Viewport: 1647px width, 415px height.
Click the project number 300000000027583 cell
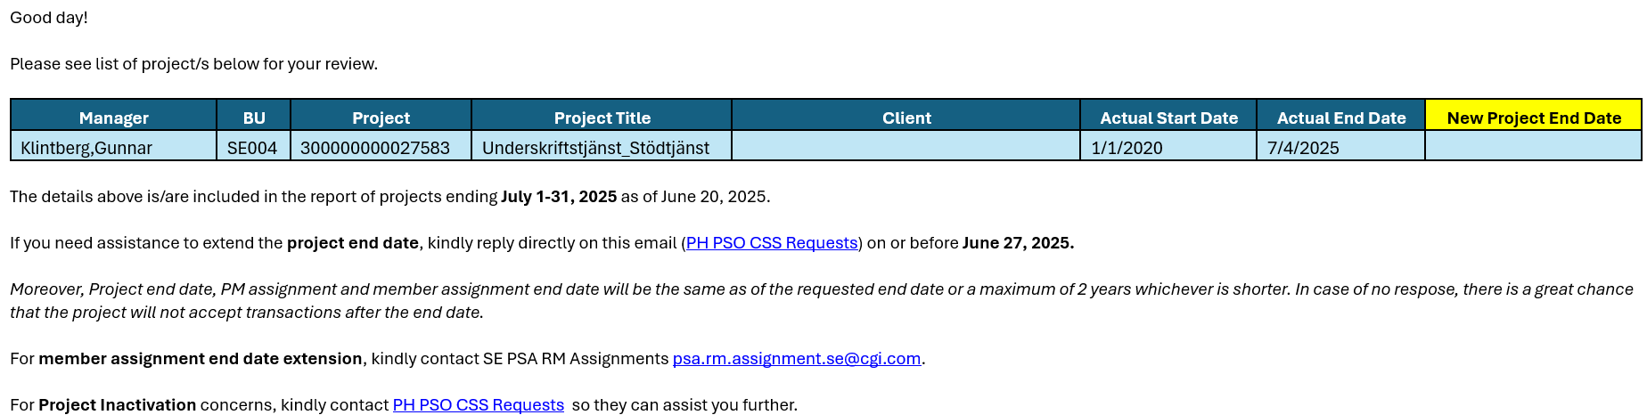381,146
